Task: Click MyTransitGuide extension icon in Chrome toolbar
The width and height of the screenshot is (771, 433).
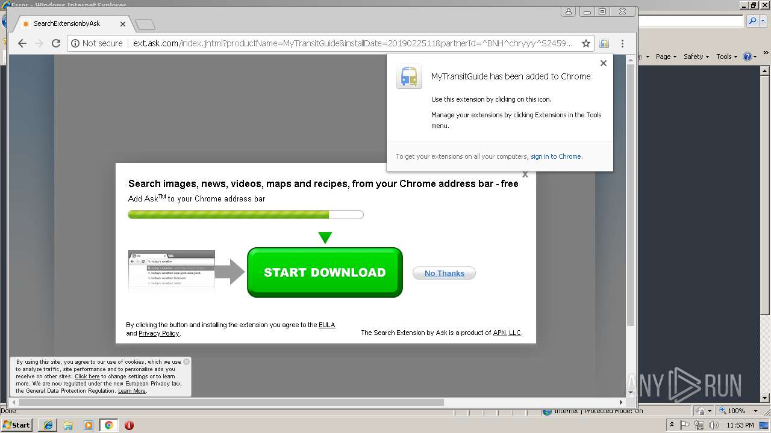Action: [604, 43]
